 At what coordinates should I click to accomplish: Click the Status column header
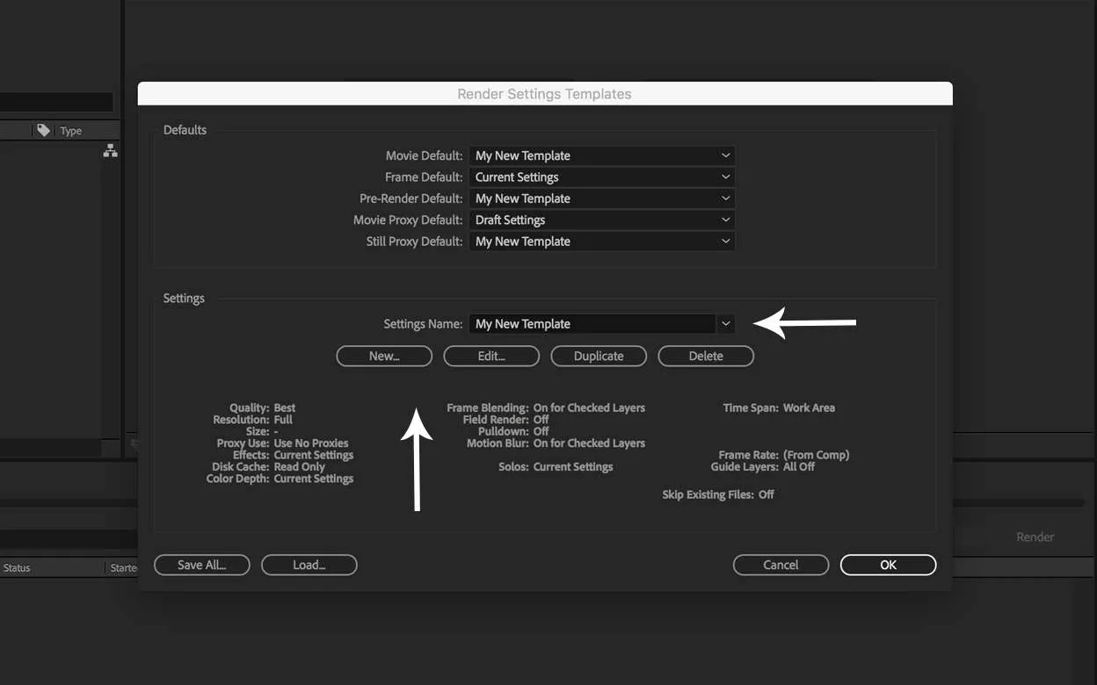tap(17, 568)
